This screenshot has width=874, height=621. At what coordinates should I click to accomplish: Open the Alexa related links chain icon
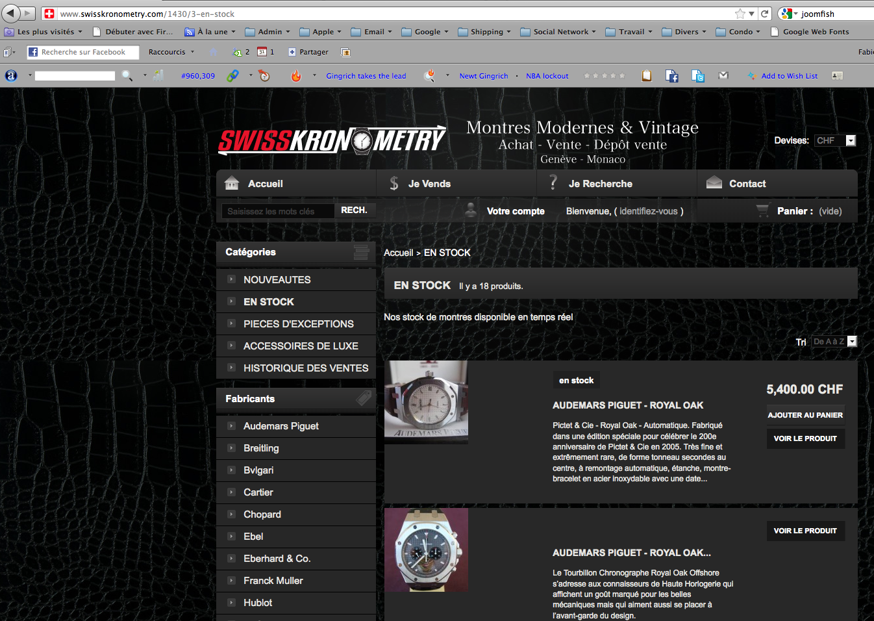(x=232, y=76)
